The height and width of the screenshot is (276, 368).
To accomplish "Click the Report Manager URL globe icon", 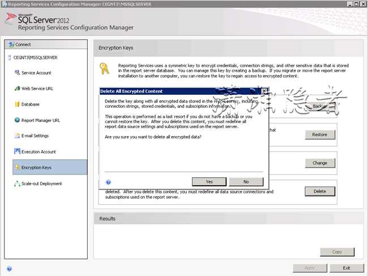I will click(x=17, y=120).
